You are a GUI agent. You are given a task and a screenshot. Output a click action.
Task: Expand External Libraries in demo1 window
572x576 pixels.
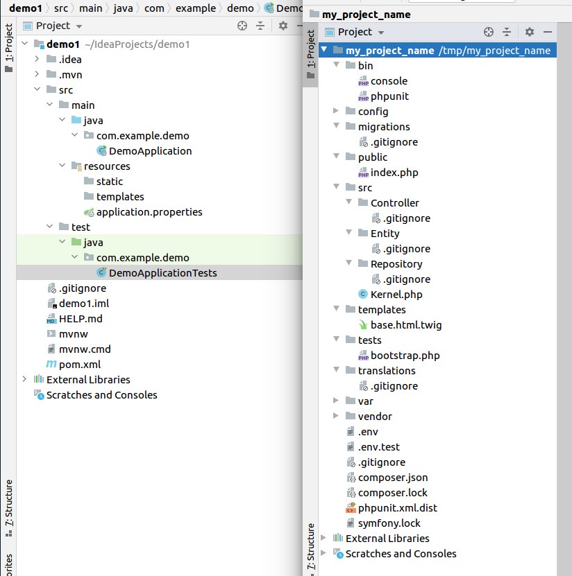(24, 378)
